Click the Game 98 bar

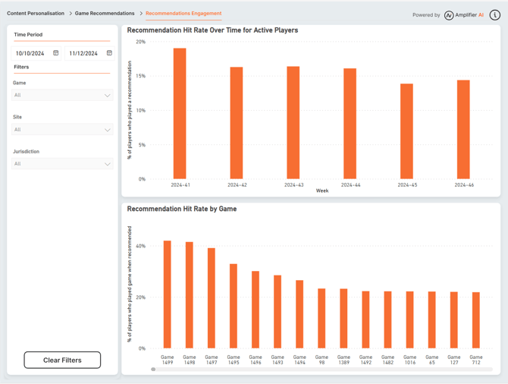(x=321, y=318)
